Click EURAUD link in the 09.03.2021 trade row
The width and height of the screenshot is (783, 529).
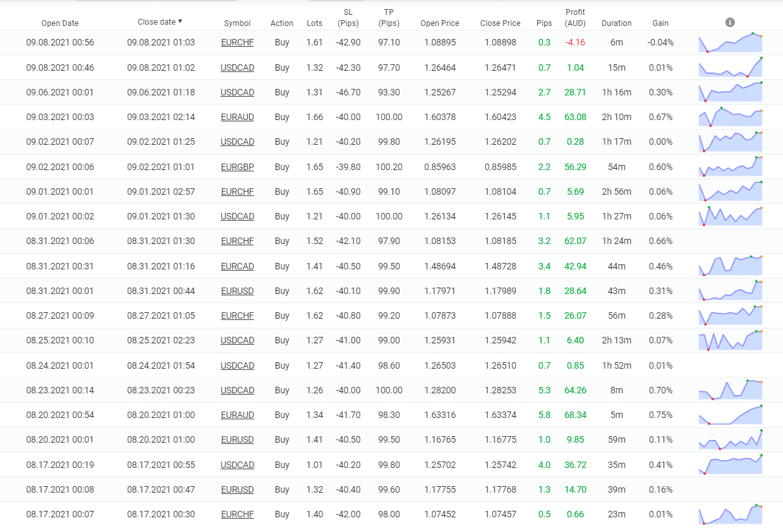[x=237, y=117]
